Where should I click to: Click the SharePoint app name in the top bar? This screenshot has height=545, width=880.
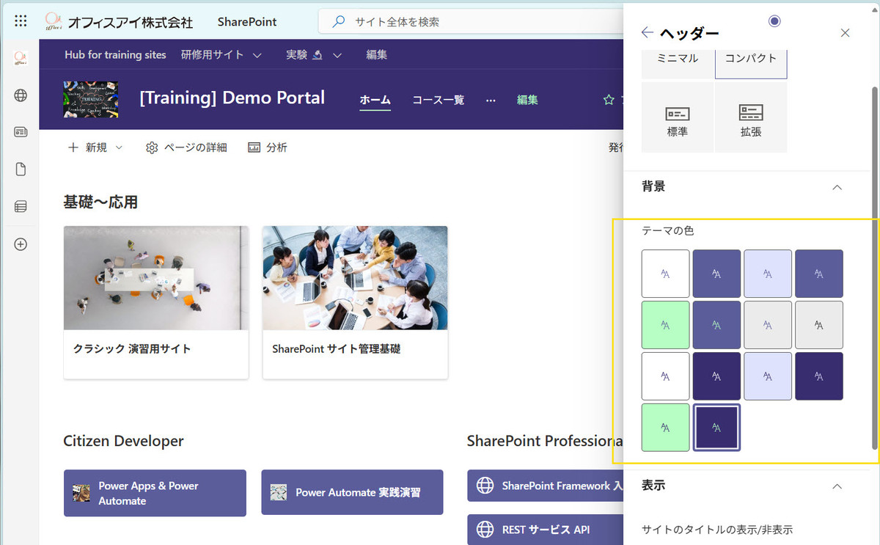(x=247, y=22)
